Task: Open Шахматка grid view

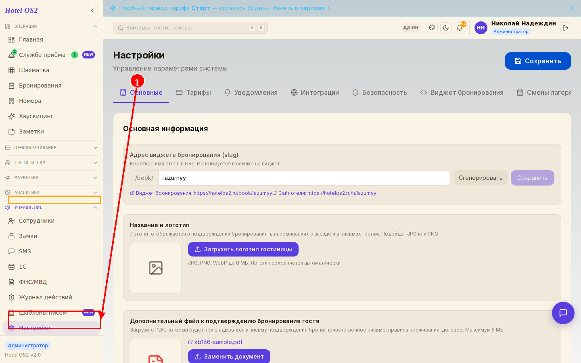Action: click(51, 70)
